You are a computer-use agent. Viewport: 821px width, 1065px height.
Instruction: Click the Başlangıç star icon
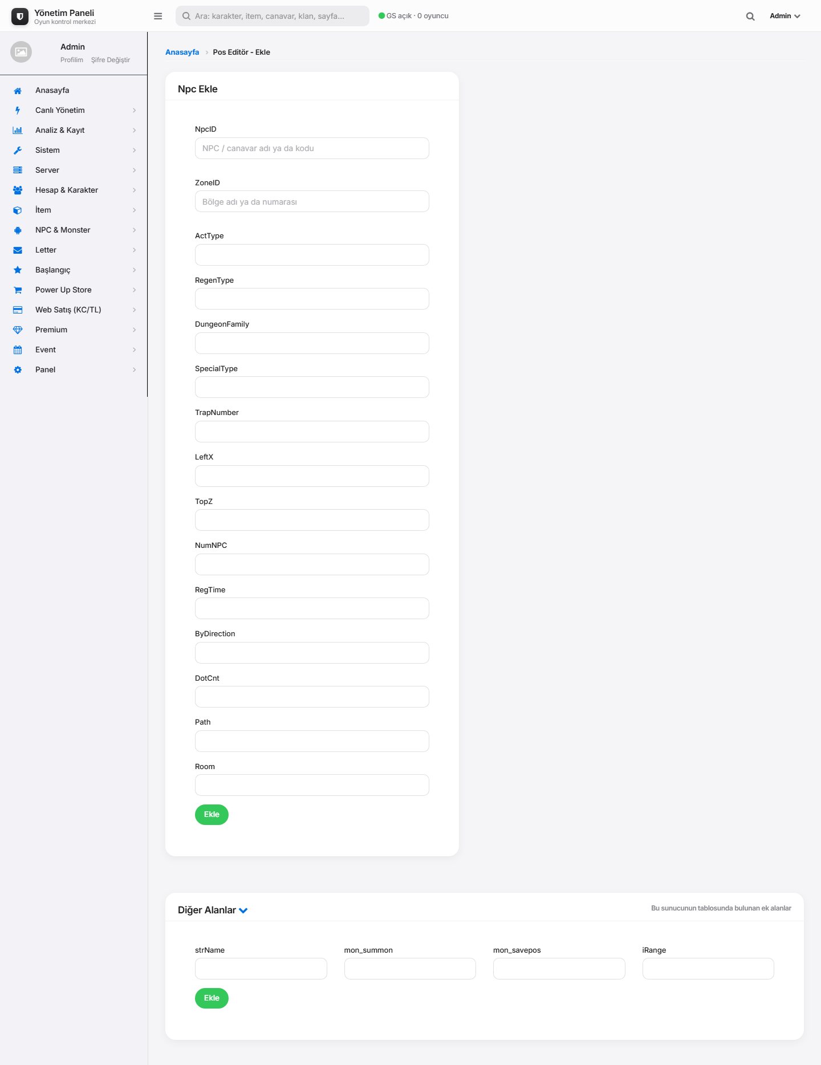point(18,270)
